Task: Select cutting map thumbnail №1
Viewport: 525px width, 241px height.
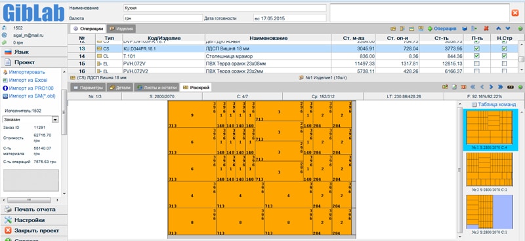Action: point(490,130)
